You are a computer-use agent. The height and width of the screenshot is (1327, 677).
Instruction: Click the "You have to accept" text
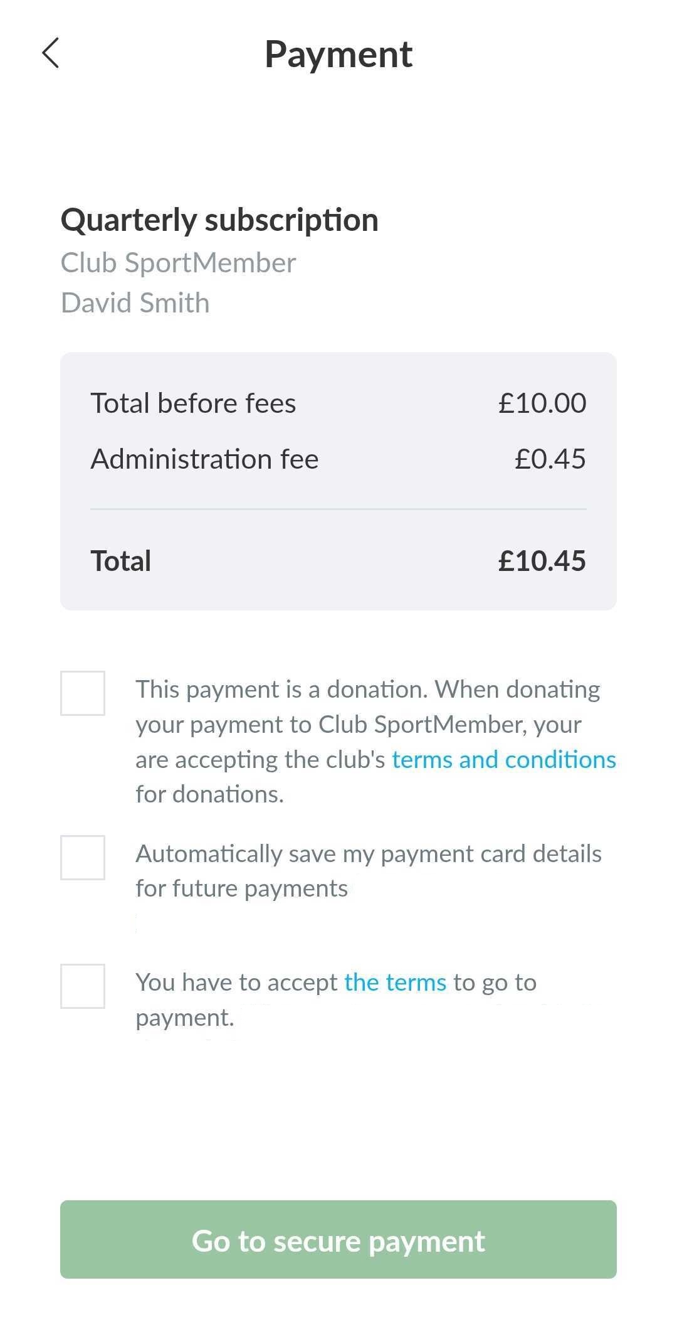[x=237, y=983]
